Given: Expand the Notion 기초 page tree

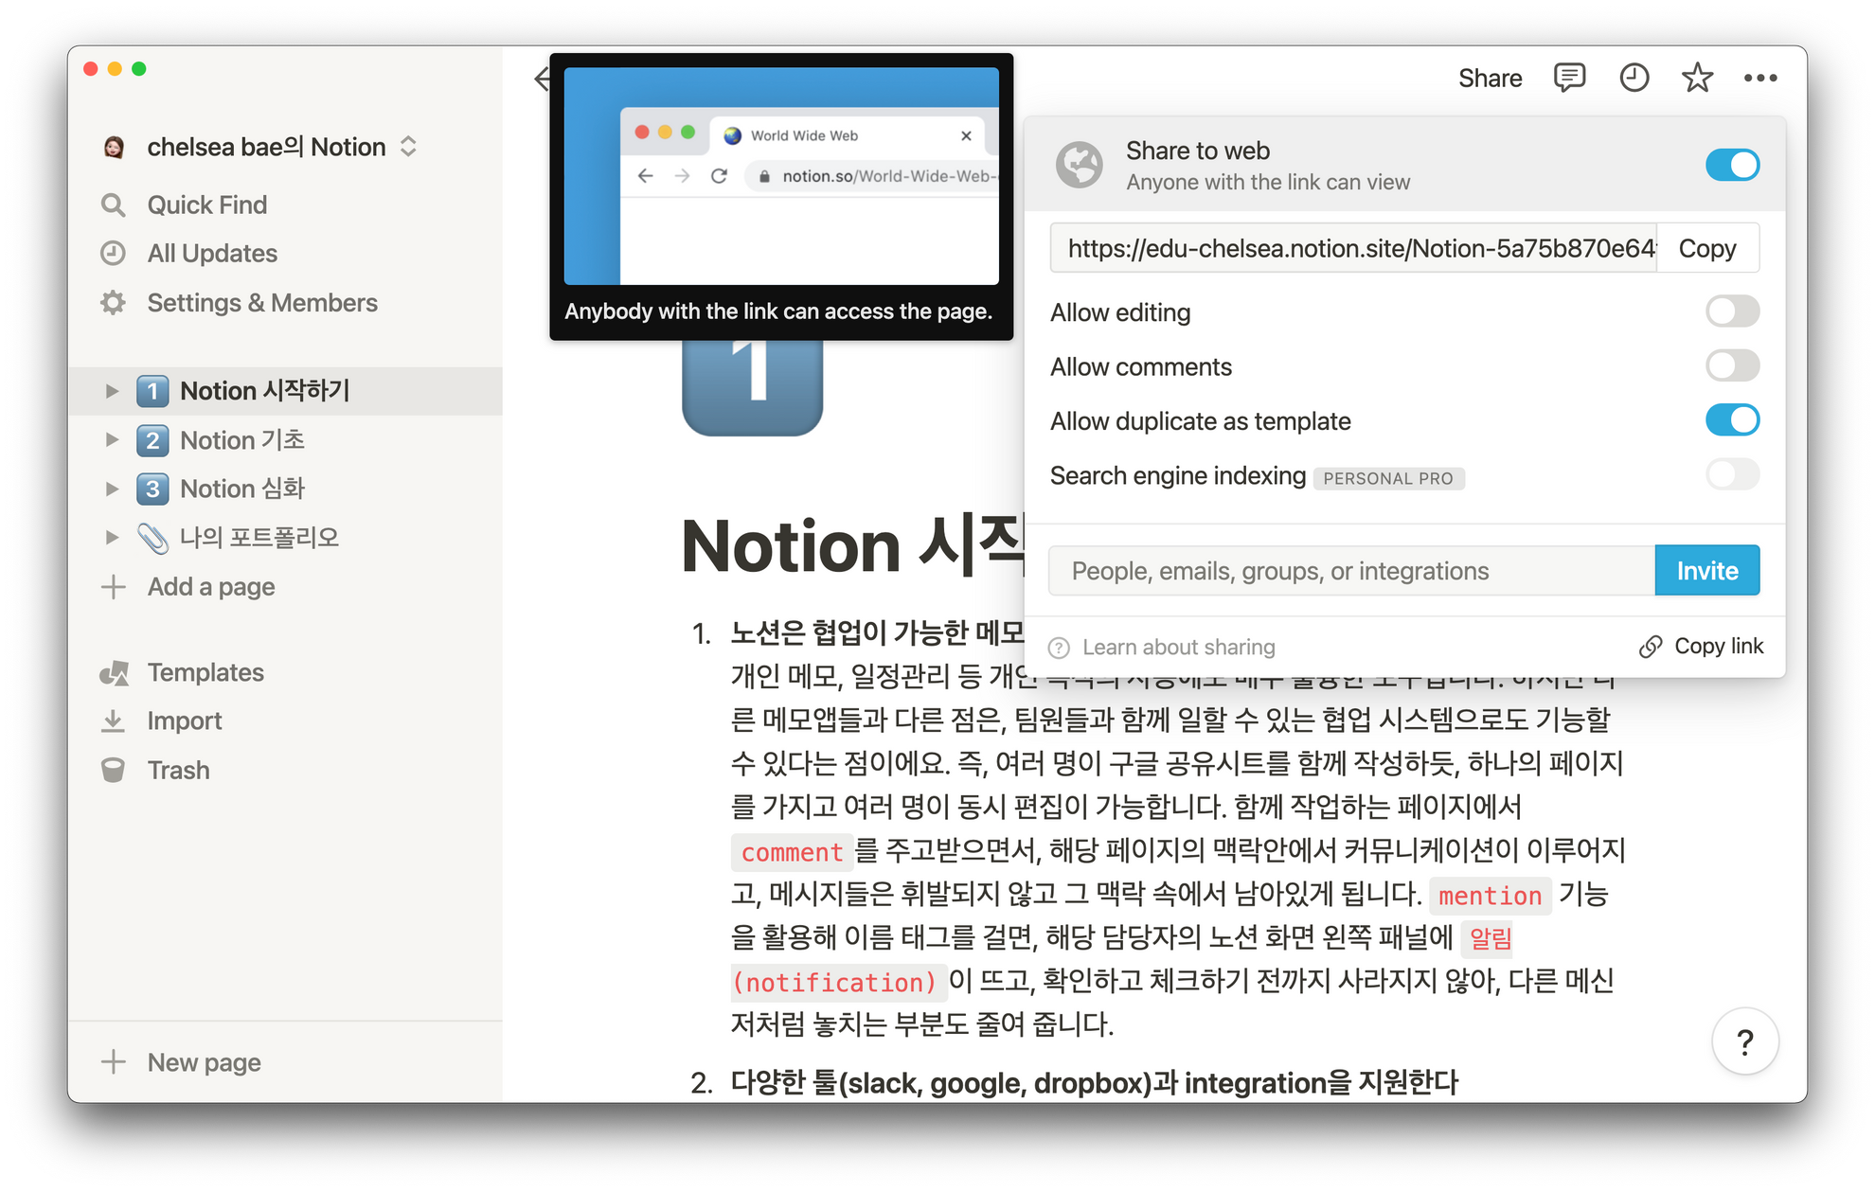Looking at the screenshot, I should coord(111,439).
